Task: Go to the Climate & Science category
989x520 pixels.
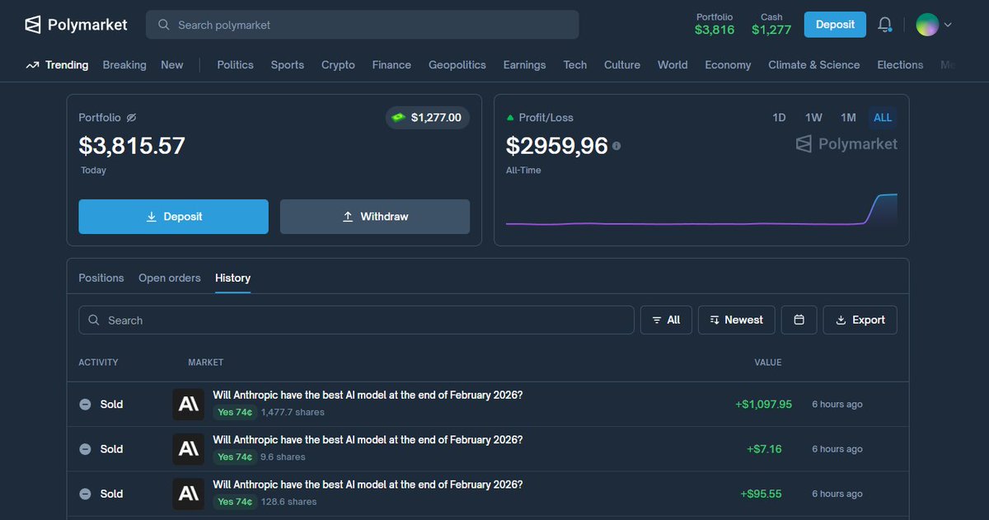Action: tap(814, 65)
